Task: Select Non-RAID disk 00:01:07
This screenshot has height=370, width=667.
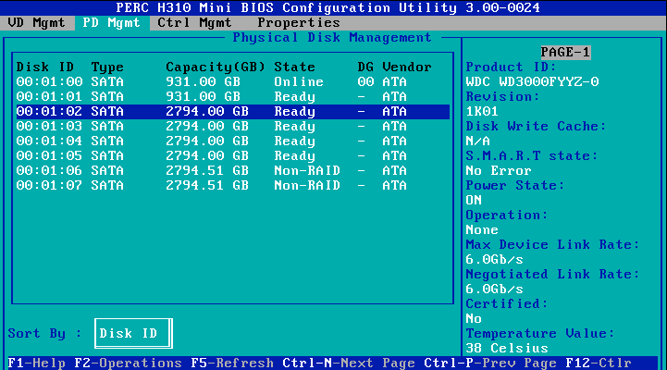Action: tap(231, 186)
